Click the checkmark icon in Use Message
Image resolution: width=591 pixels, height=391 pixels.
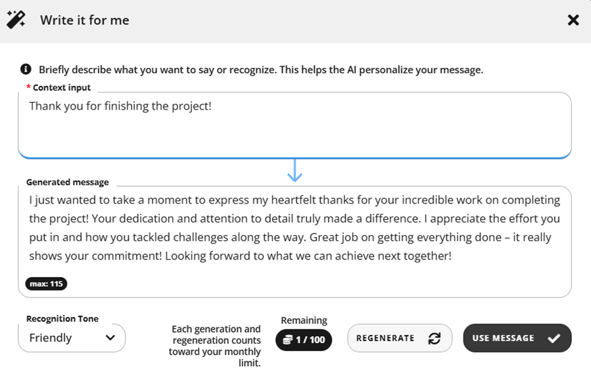tap(553, 338)
